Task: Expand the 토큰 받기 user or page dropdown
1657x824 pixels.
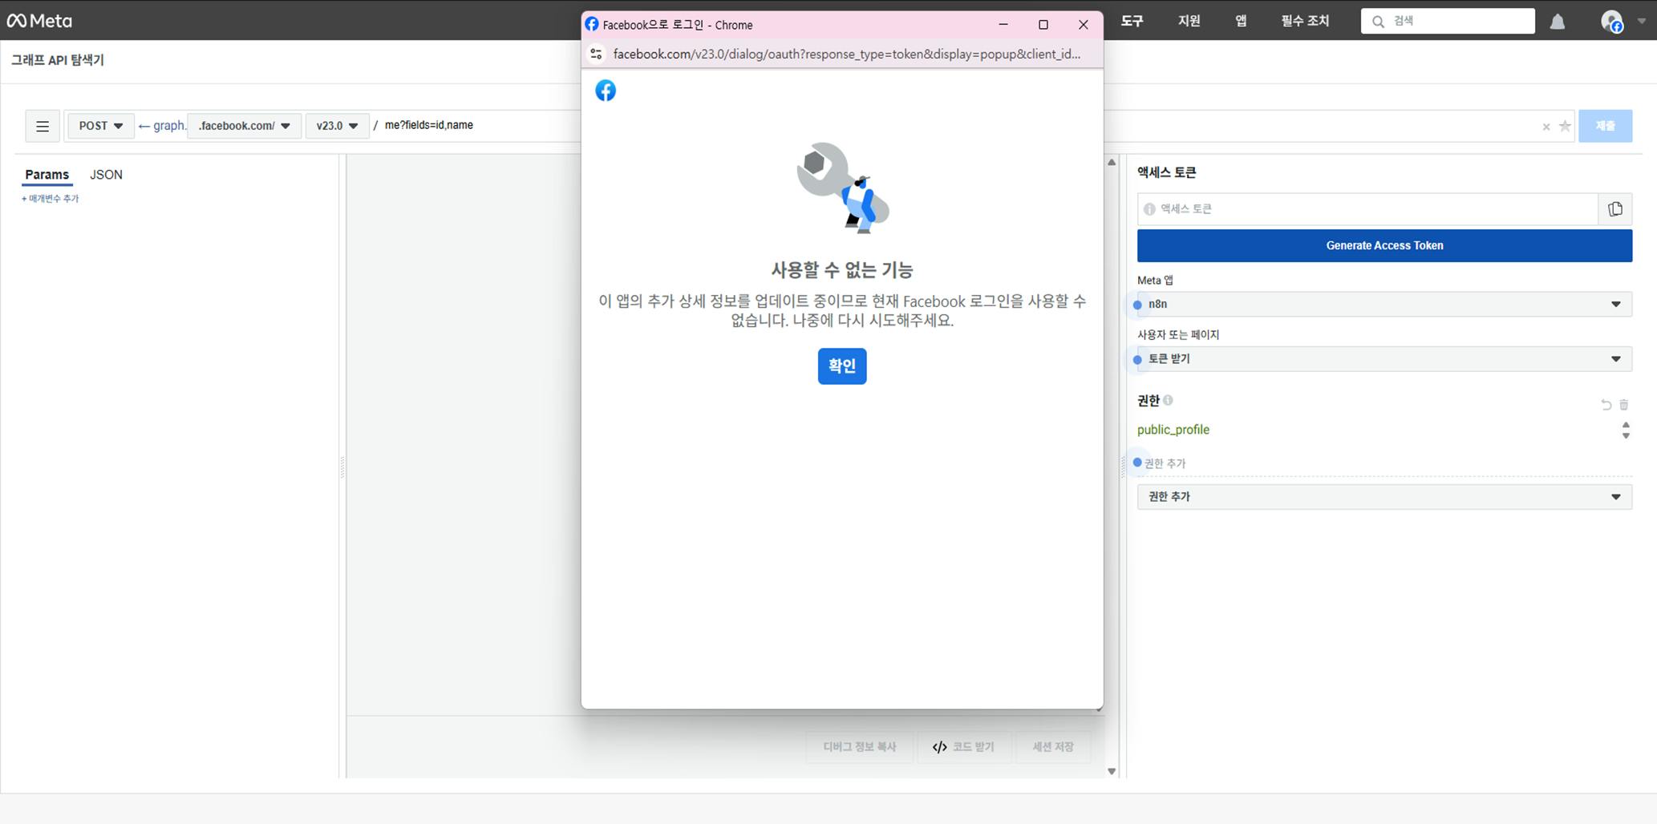Action: point(1384,359)
